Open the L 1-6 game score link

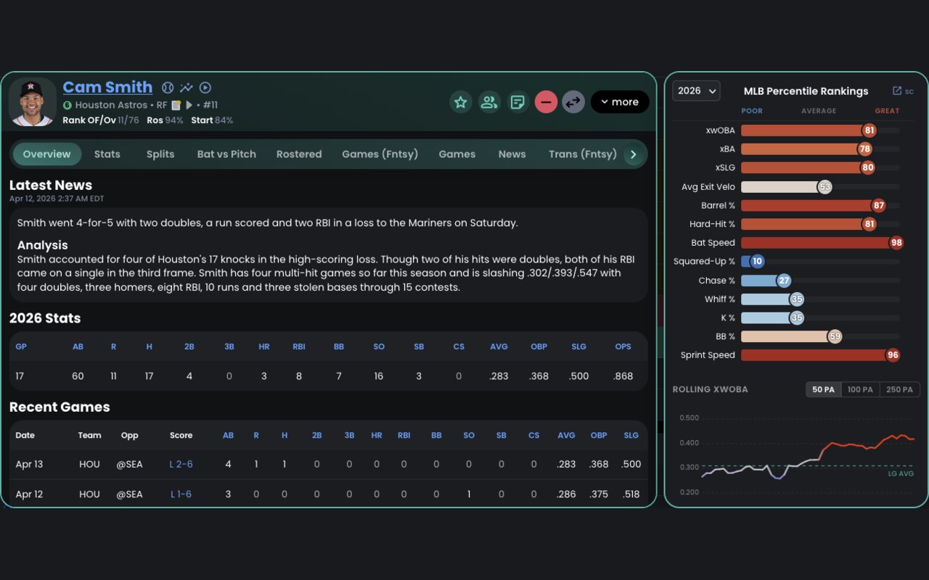(x=181, y=494)
